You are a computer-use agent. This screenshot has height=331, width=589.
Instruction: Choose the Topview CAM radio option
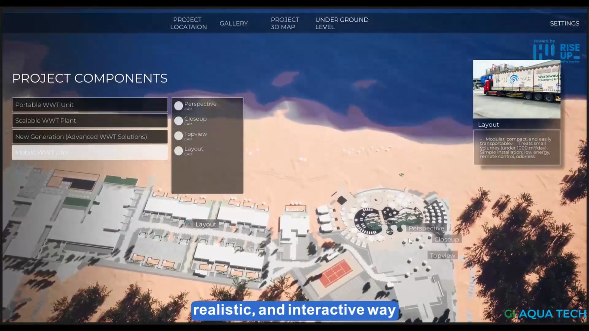[179, 136]
